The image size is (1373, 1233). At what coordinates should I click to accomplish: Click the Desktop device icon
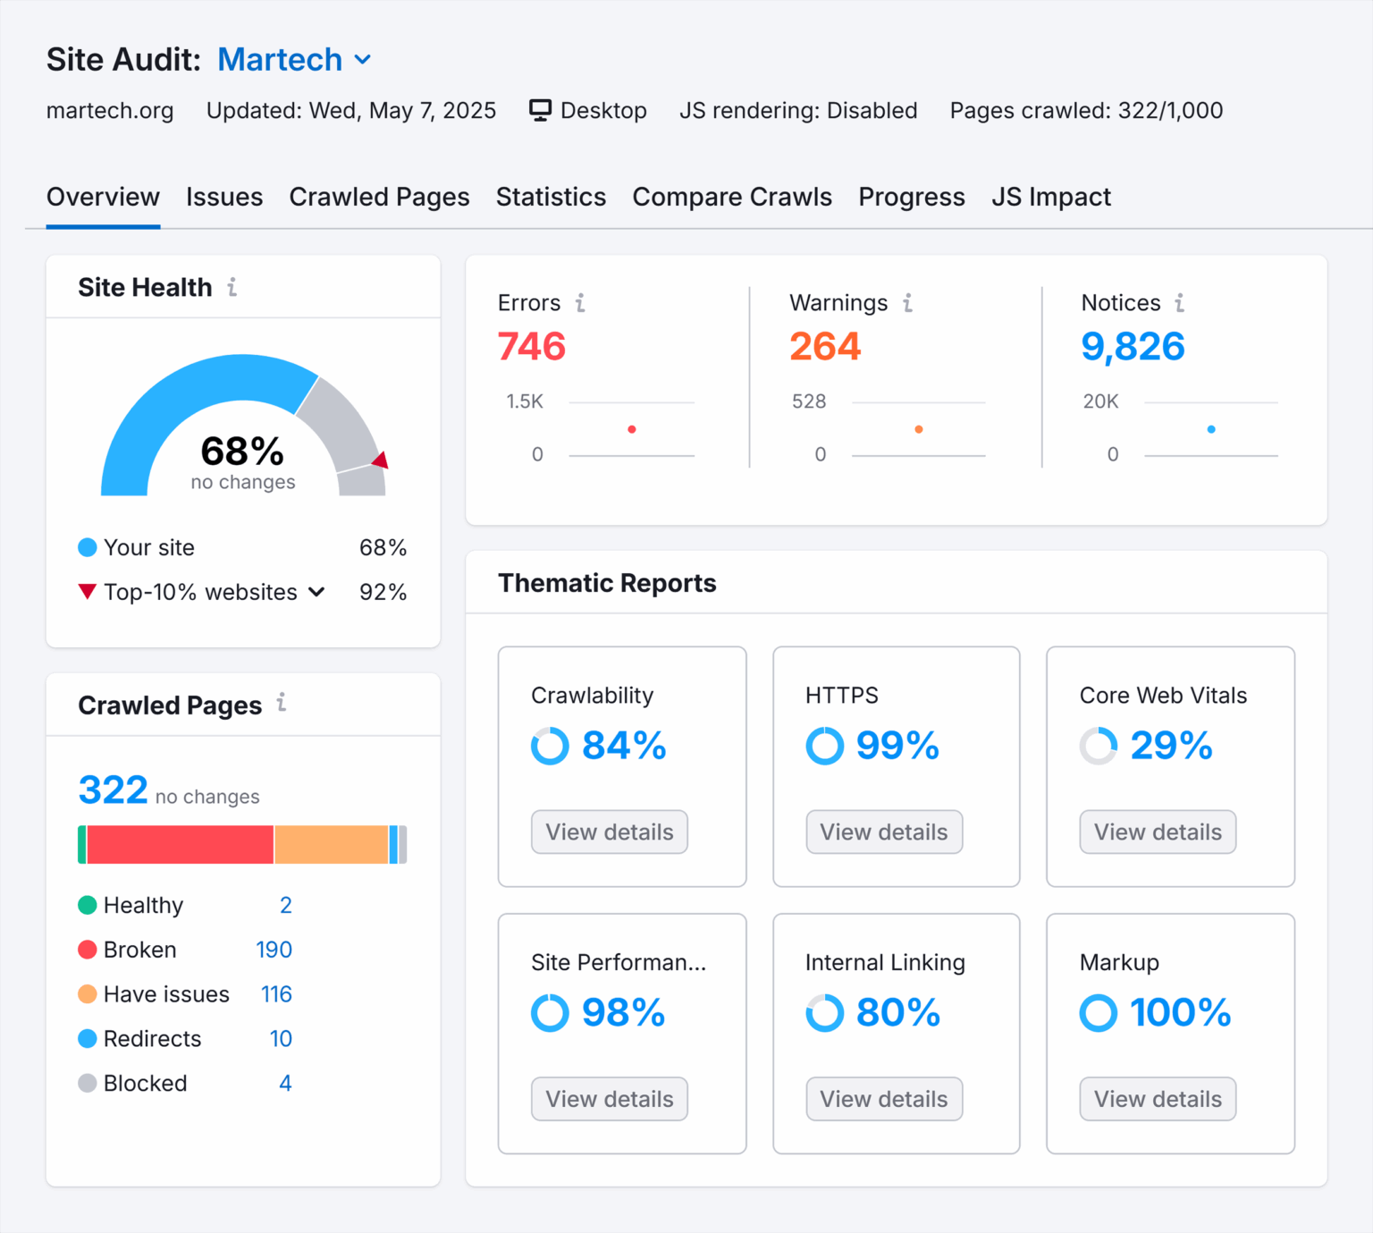[540, 109]
